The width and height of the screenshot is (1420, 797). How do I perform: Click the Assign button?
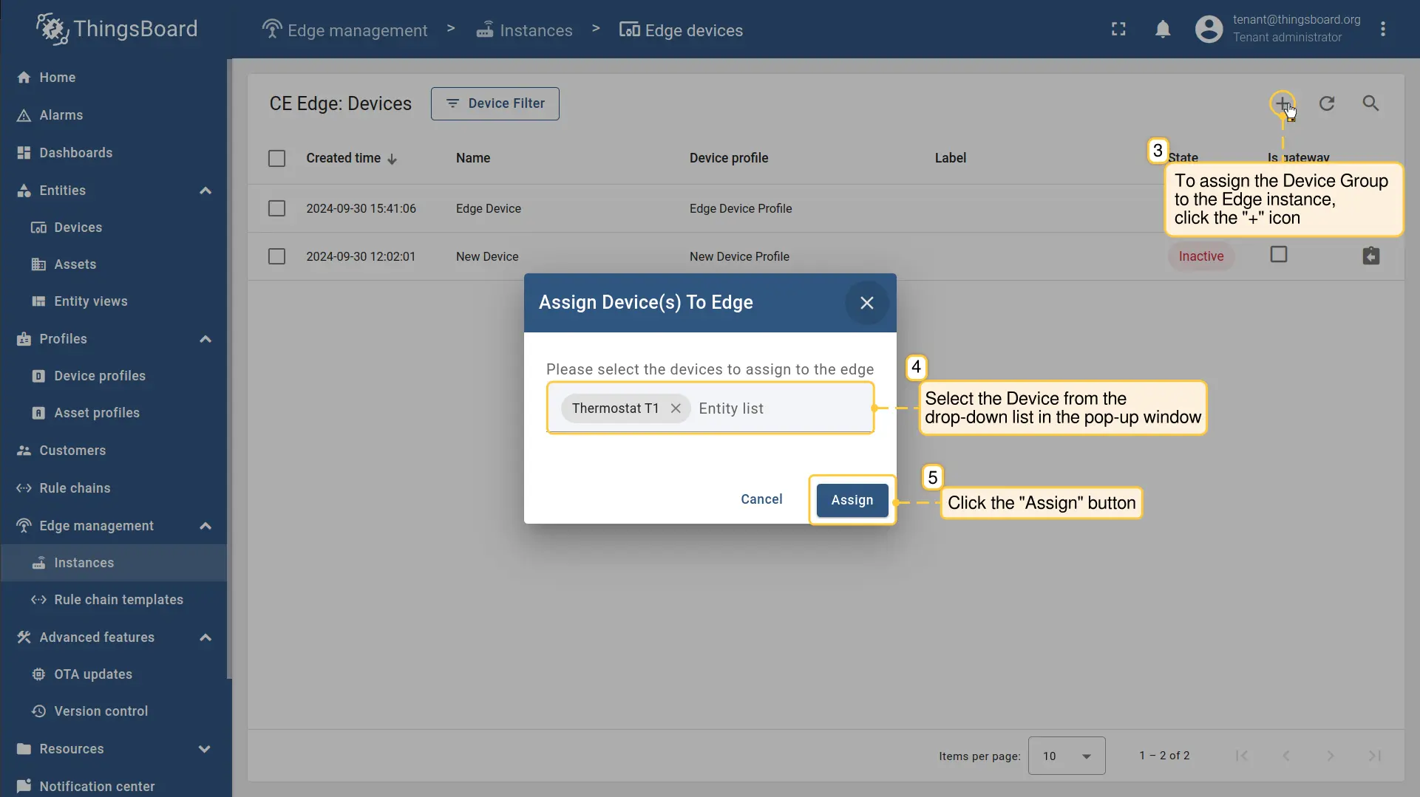(852, 500)
